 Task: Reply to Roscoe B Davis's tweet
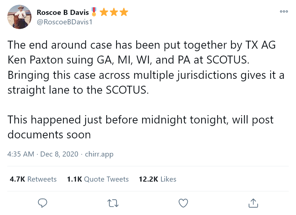(x=43, y=203)
